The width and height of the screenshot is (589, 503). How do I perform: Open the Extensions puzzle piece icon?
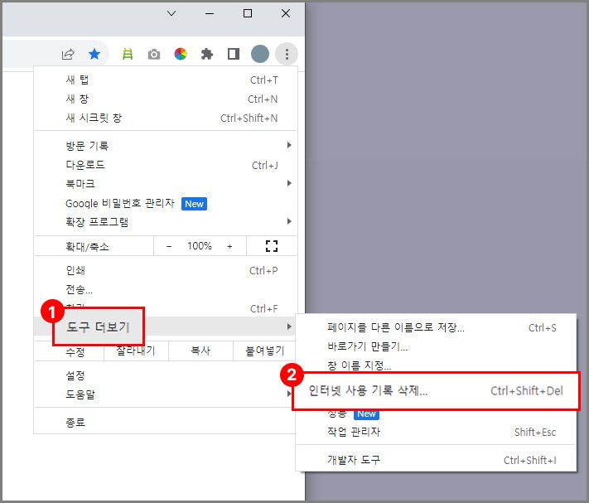[207, 55]
